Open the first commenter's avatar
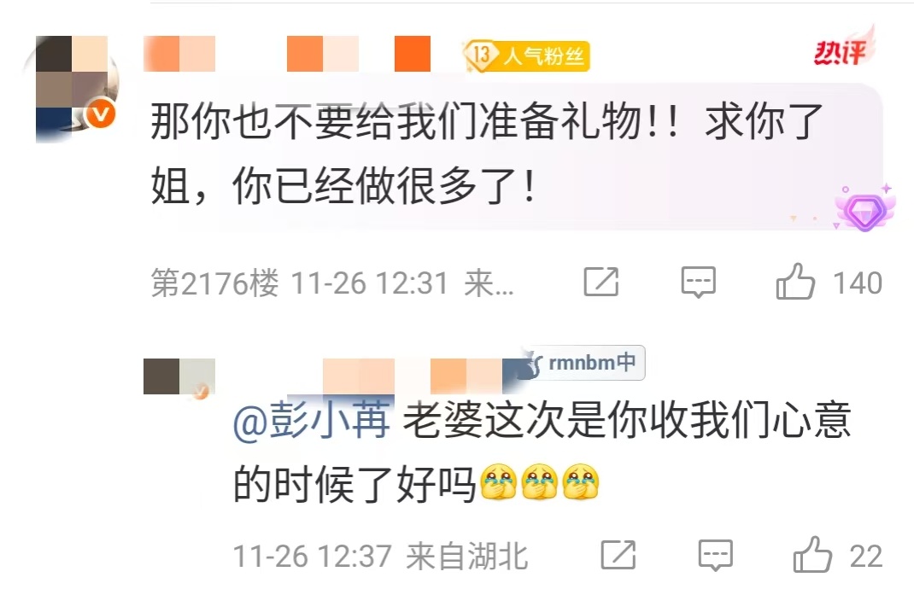Viewport: 914px width, 589px height. 71,89
